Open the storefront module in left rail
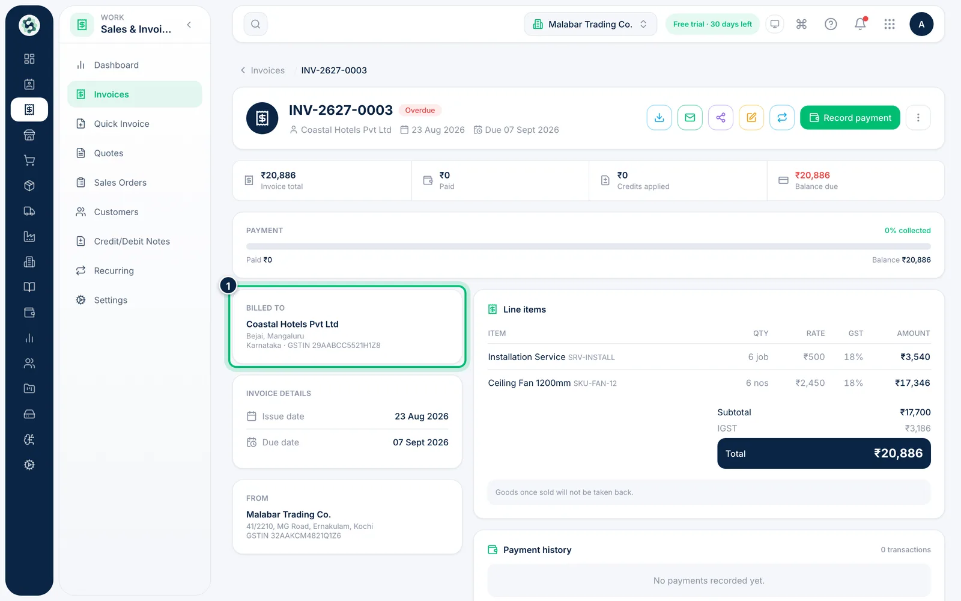The height and width of the screenshot is (601, 961). [29, 135]
